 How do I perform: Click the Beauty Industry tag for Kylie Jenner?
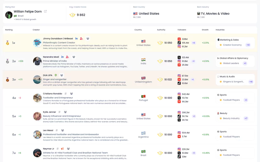click(x=231, y=118)
